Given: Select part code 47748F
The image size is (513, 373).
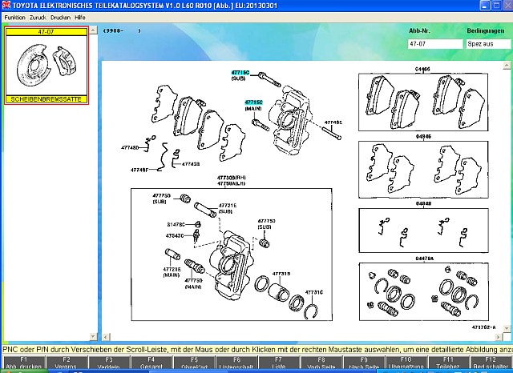Looking at the screenshot, I should pyautogui.click(x=139, y=170).
